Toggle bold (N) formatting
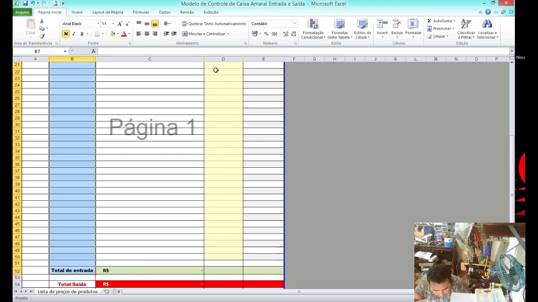 (x=66, y=34)
